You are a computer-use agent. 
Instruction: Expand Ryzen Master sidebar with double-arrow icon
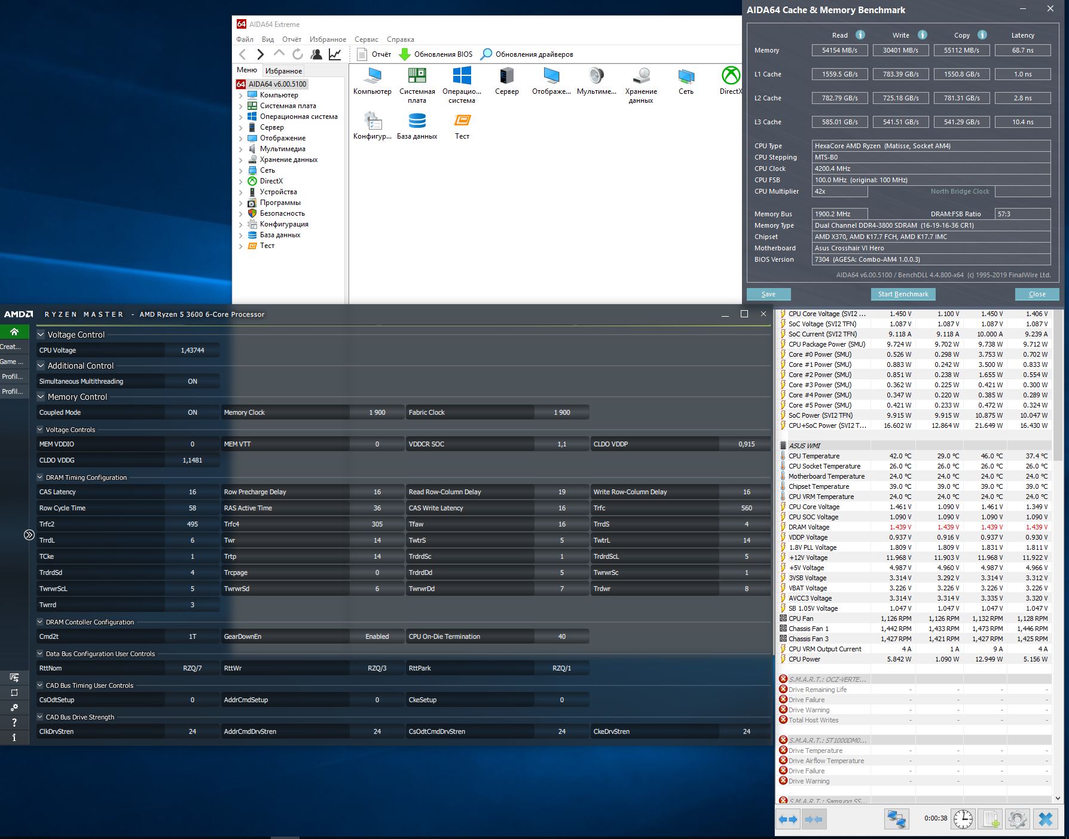[29, 535]
